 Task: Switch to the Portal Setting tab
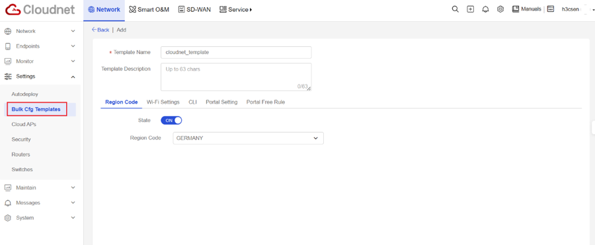(221, 102)
